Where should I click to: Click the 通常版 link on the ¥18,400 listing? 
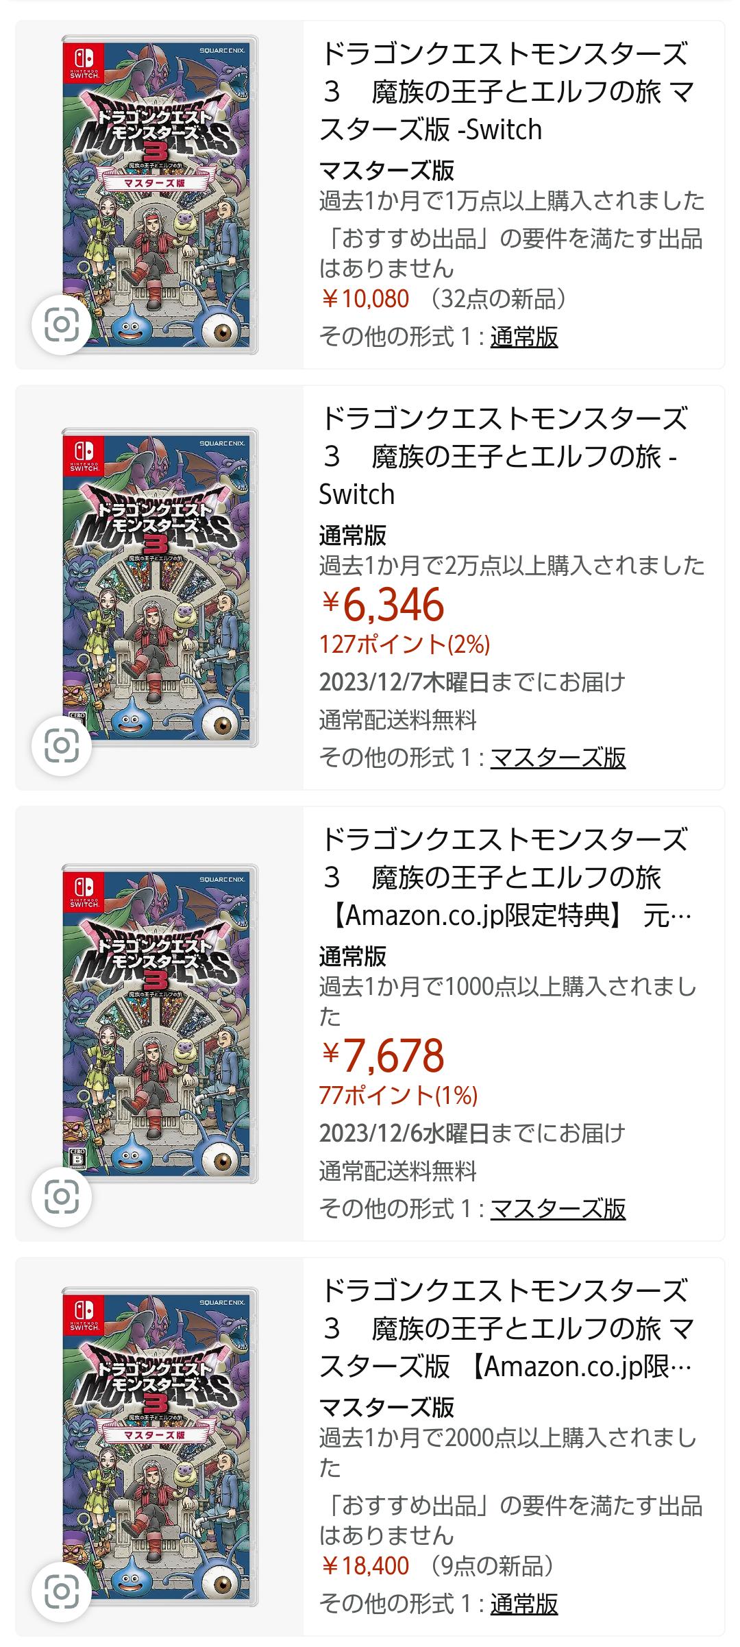click(x=524, y=1604)
